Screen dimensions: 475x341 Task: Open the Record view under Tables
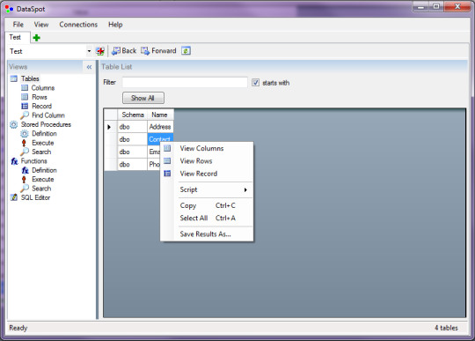42,106
